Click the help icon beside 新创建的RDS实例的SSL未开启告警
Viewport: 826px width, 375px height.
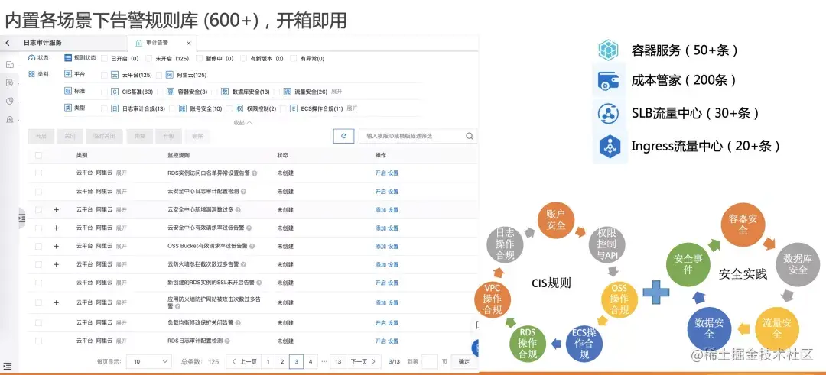coord(259,283)
